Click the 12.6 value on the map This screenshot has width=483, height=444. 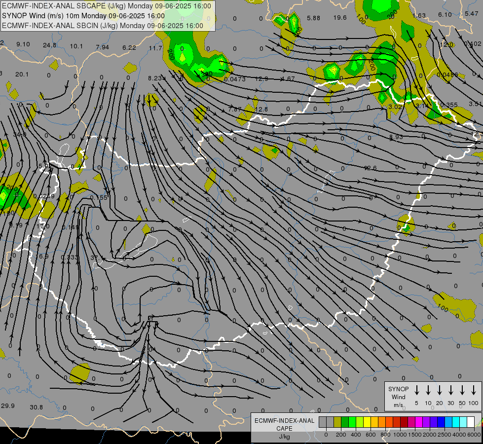tap(370, 168)
